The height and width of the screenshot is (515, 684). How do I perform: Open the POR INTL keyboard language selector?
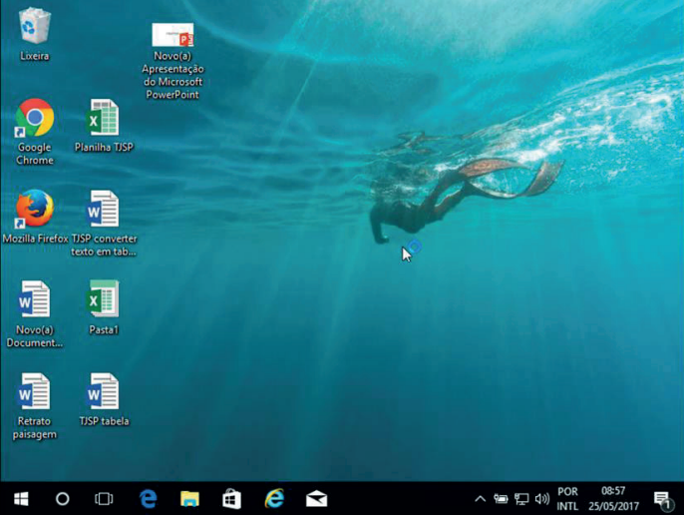(567, 498)
